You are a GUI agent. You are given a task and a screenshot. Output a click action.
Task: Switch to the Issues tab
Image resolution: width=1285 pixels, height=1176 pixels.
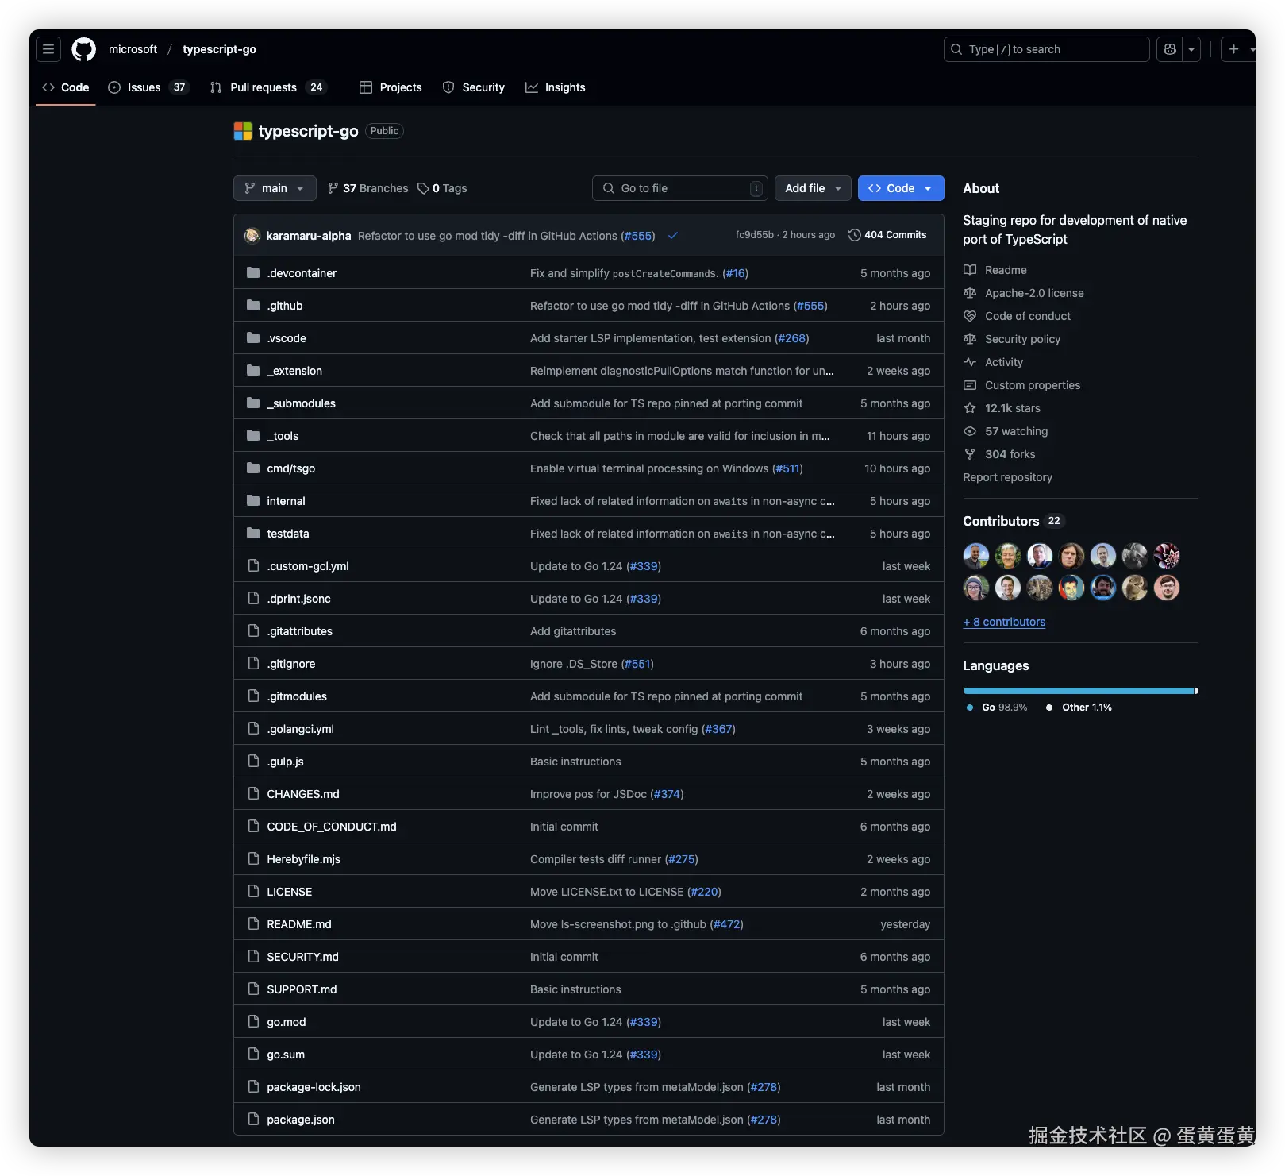pos(148,87)
